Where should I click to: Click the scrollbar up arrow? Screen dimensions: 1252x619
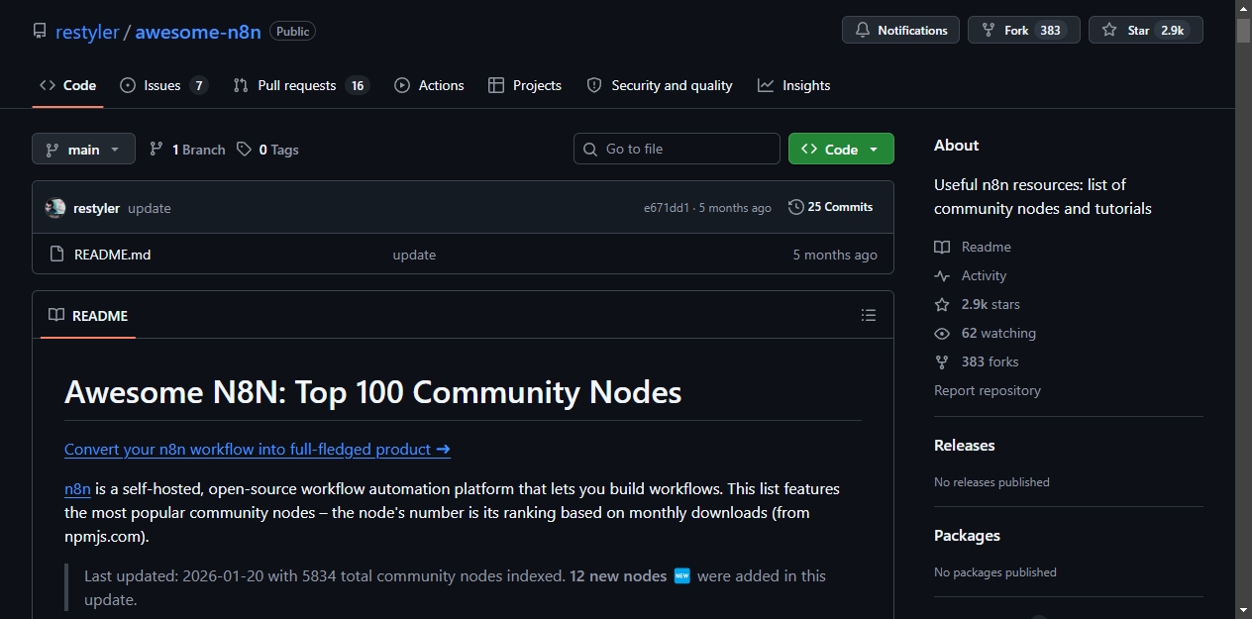click(1243, 8)
